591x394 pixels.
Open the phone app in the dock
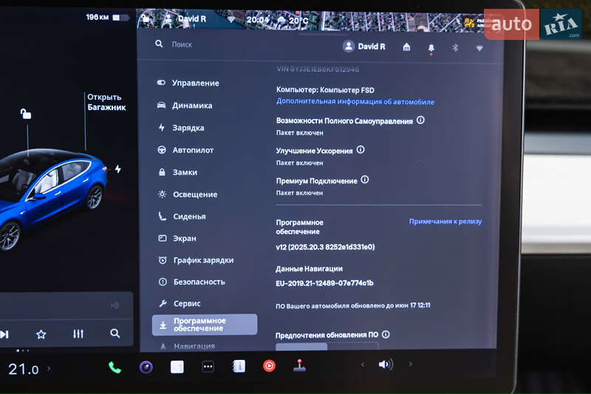pos(115,367)
